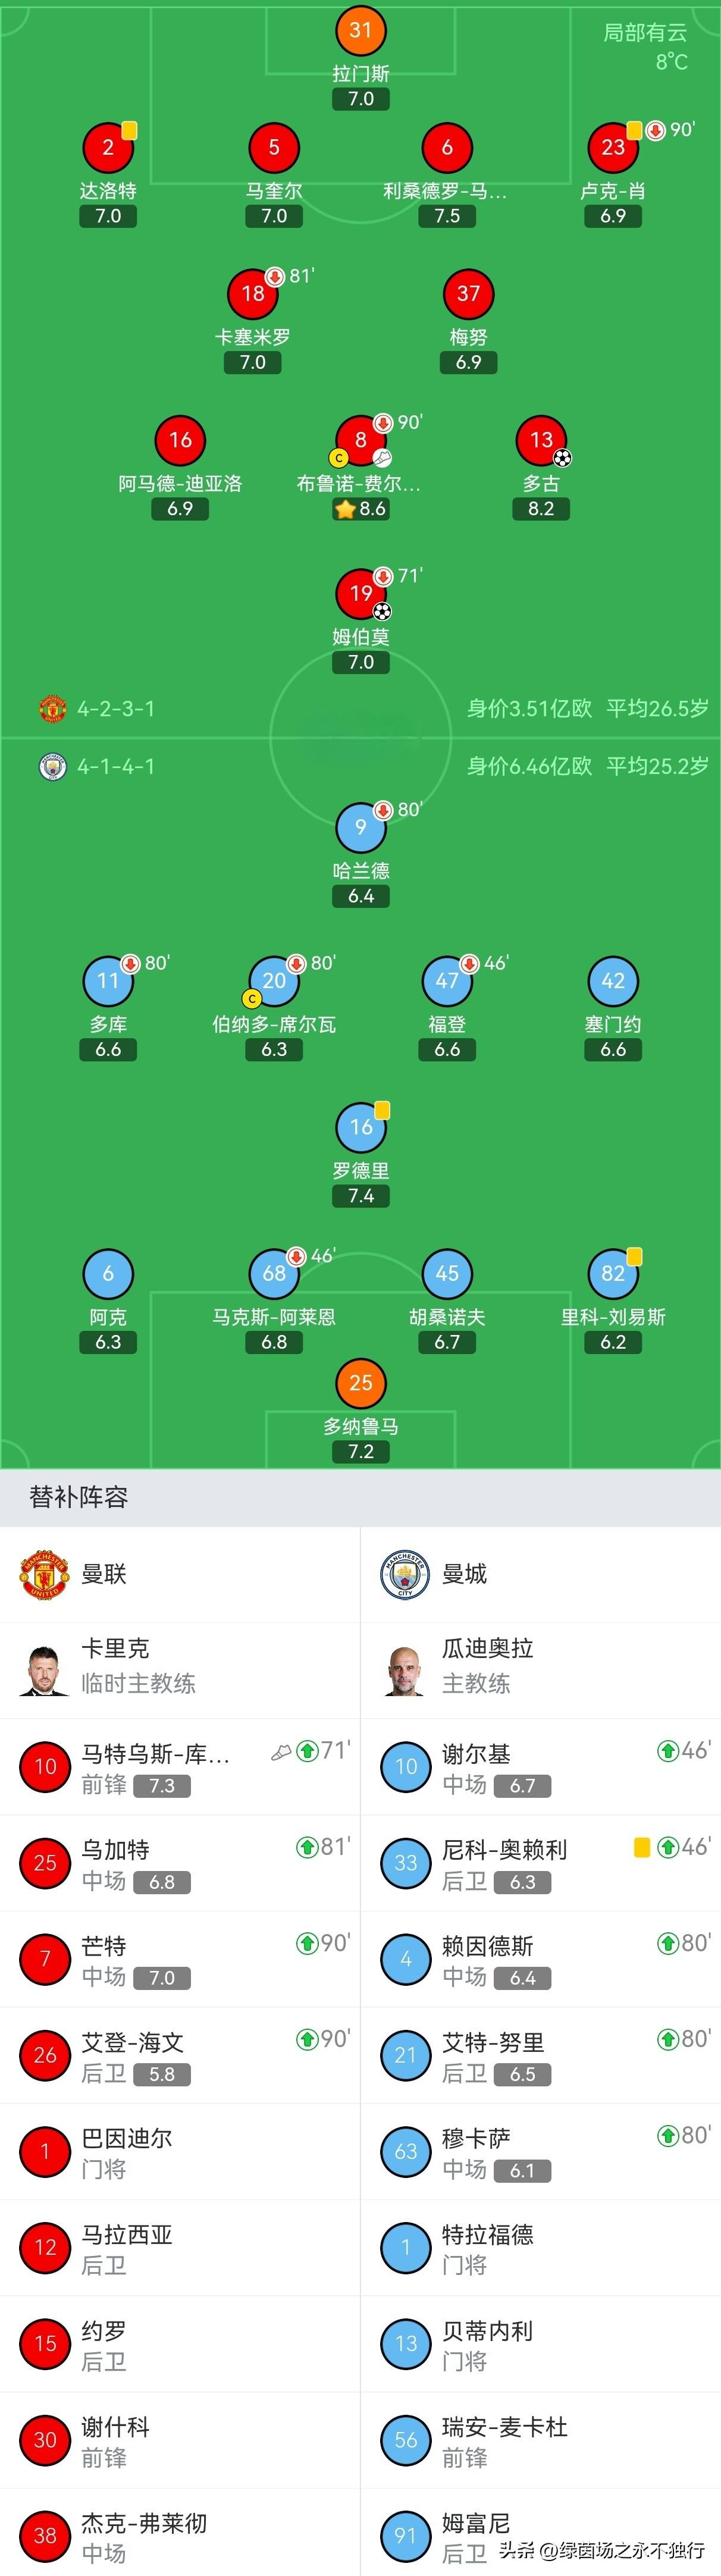Tap 尼科-奥赖利 yellow card indicator

[642, 1847]
